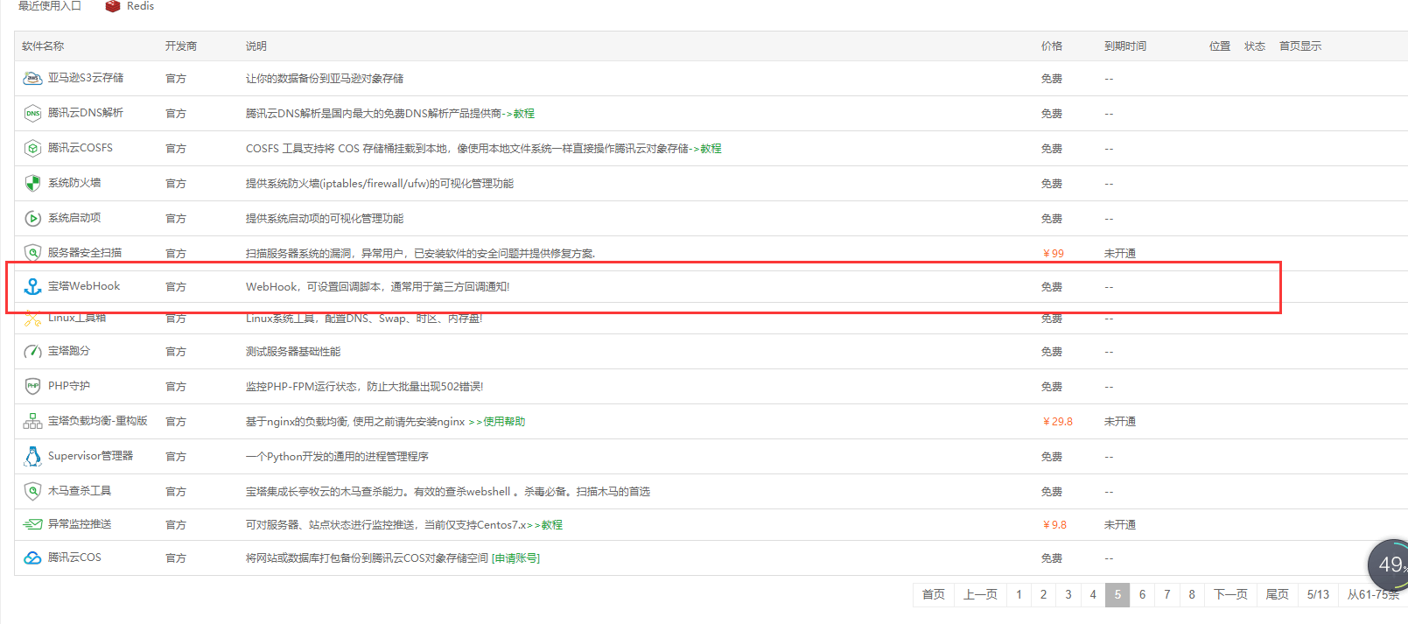Click the 木马查杀工具 shield icon

tap(32, 491)
